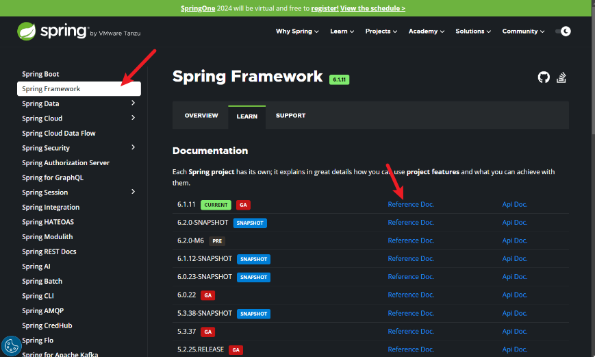Open Spring Modulith project
This screenshot has width=595, height=357.
click(47, 236)
